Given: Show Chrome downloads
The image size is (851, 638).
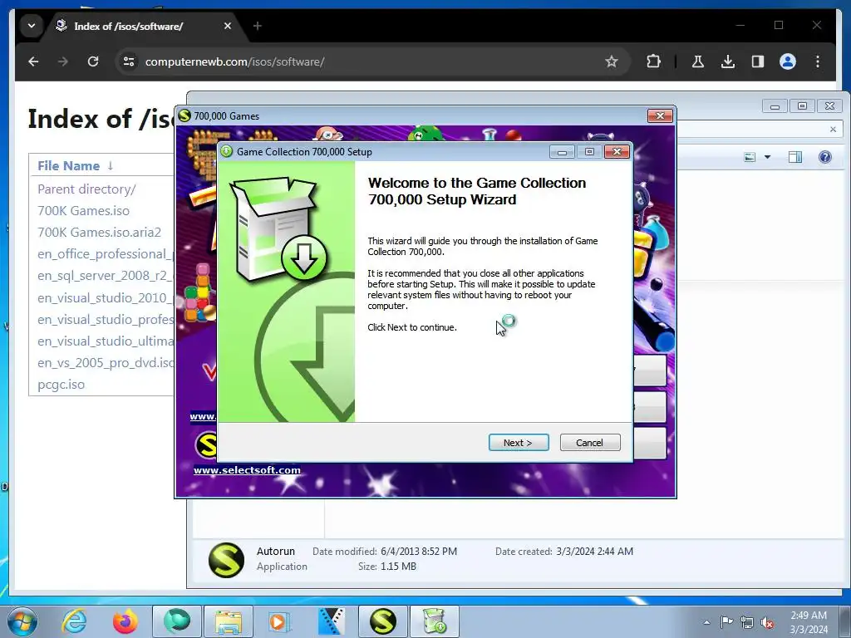Looking at the screenshot, I should coord(728,61).
